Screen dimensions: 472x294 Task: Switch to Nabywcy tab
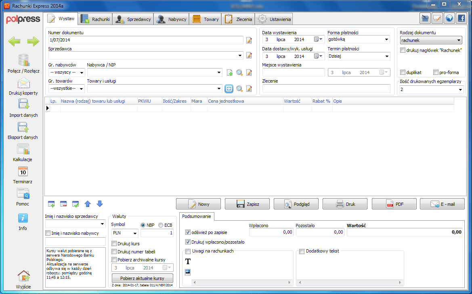click(x=172, y=19)
